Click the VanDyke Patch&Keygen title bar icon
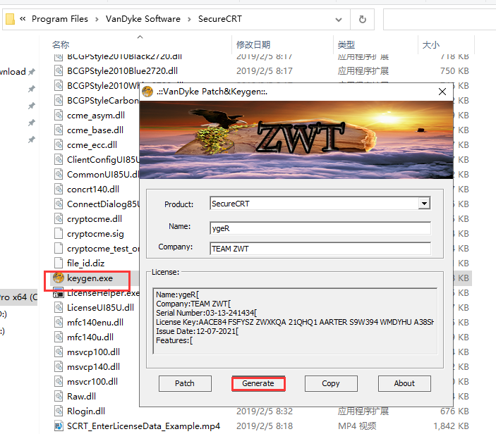The image size is (496, 434). coord(147,92)
